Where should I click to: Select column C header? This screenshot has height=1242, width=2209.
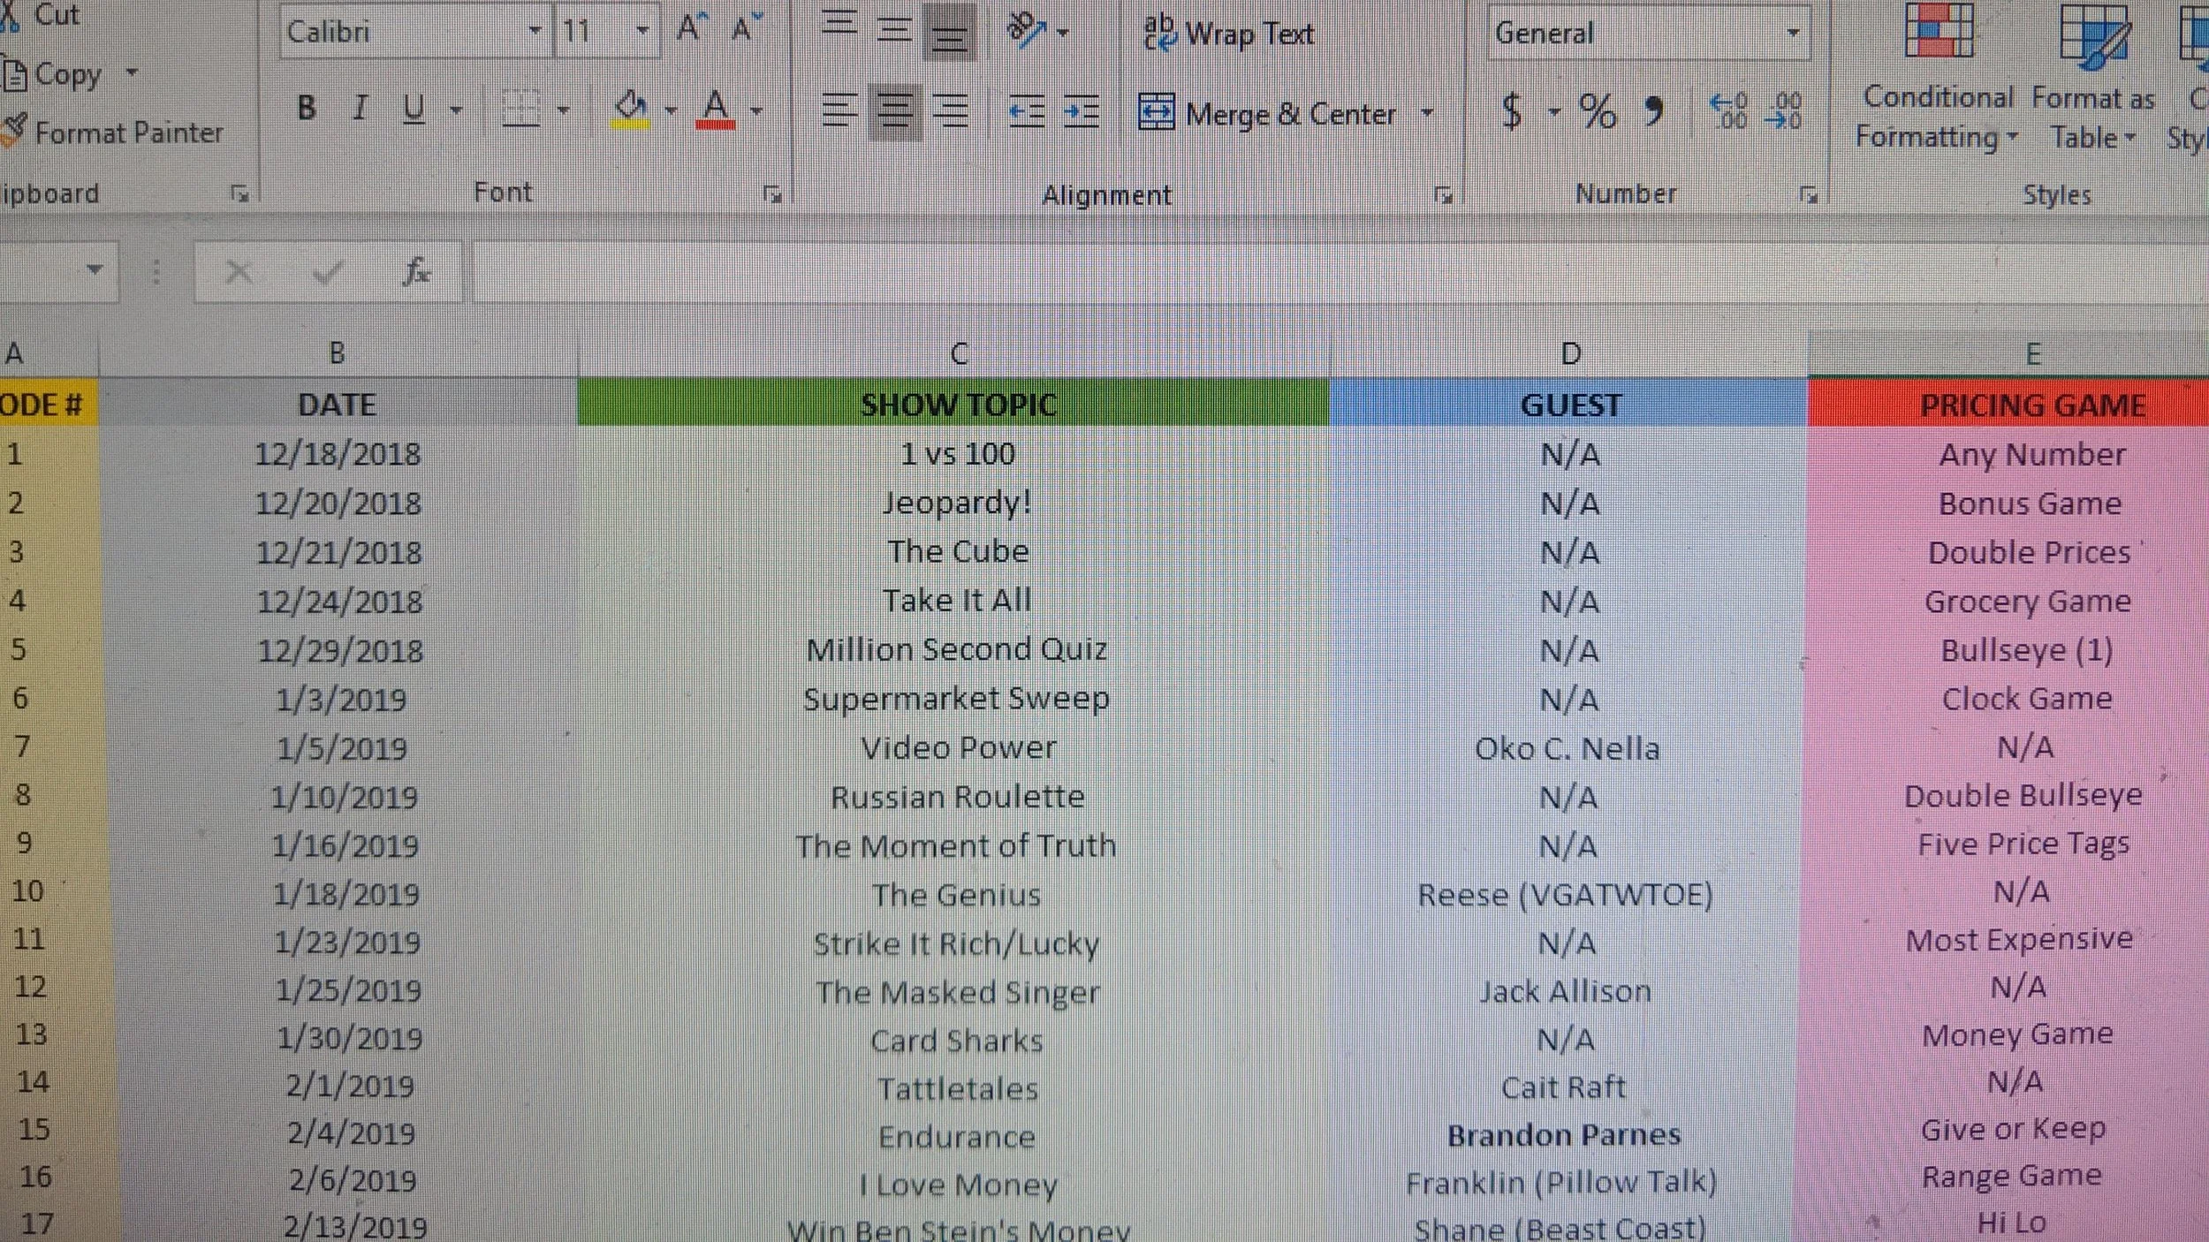[954, 354]
